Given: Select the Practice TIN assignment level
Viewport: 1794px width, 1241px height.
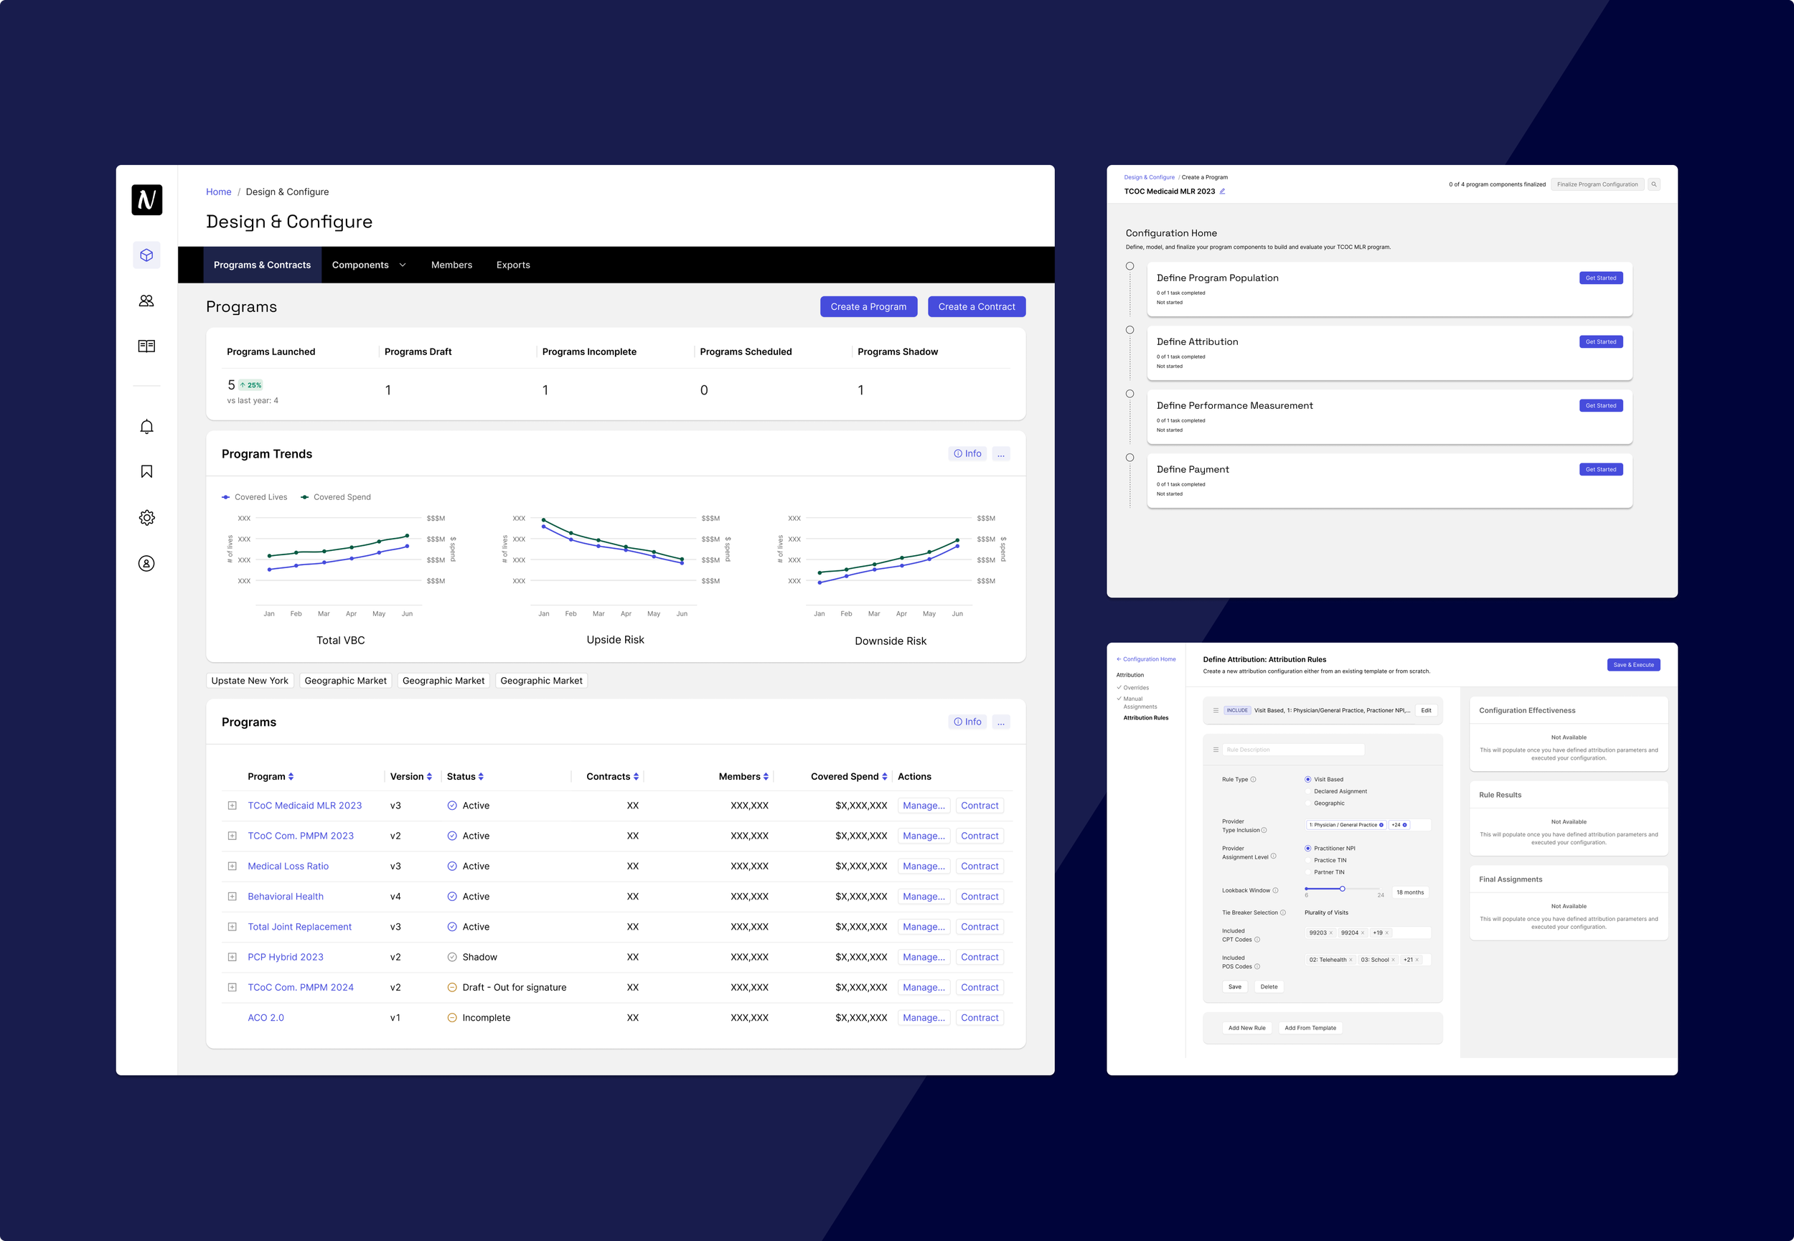Looking at the screenshot, I should click(x=1308, y=861).
